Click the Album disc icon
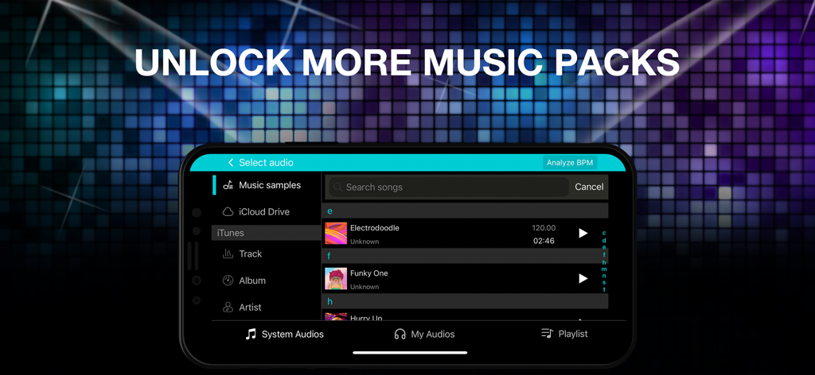This screenshot has width=815, height=375. click(228, 280)
